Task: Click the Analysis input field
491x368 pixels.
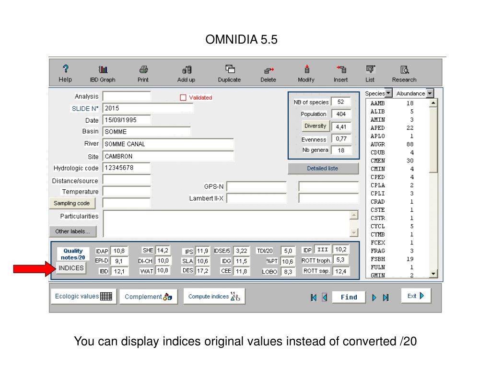Action: coord(127,96)
